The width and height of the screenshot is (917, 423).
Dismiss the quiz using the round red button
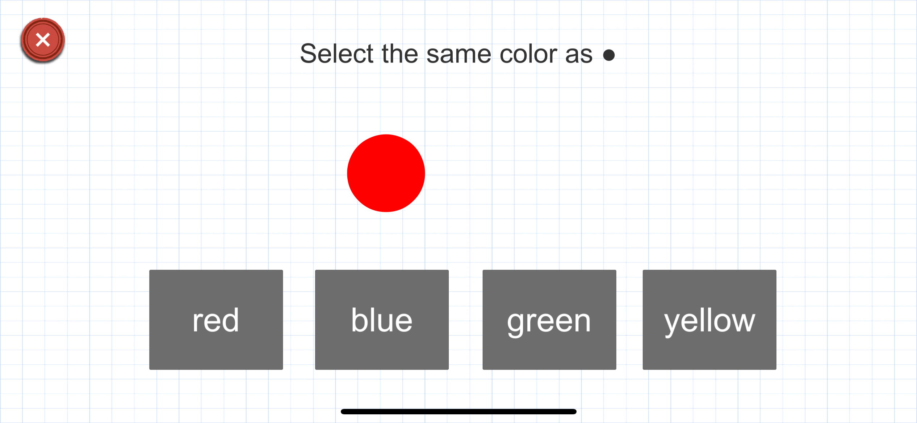click(43, 40)
